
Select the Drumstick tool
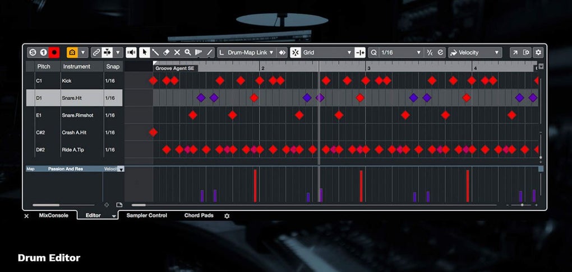click(155, 52)
